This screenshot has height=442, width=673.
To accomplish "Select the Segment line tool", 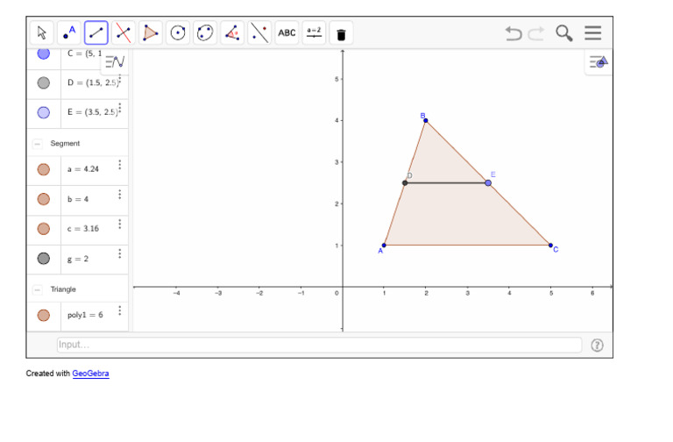I will coord(96,32).
